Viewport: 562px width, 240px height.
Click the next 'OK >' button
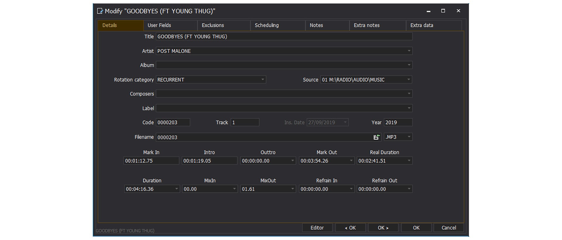click(x=383, y=228)
